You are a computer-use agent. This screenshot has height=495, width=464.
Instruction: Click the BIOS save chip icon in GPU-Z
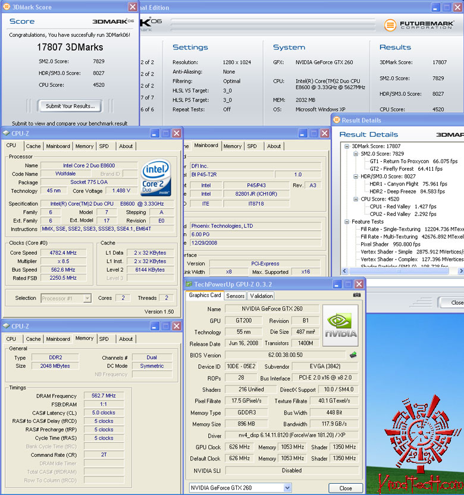tap(353, 355)
